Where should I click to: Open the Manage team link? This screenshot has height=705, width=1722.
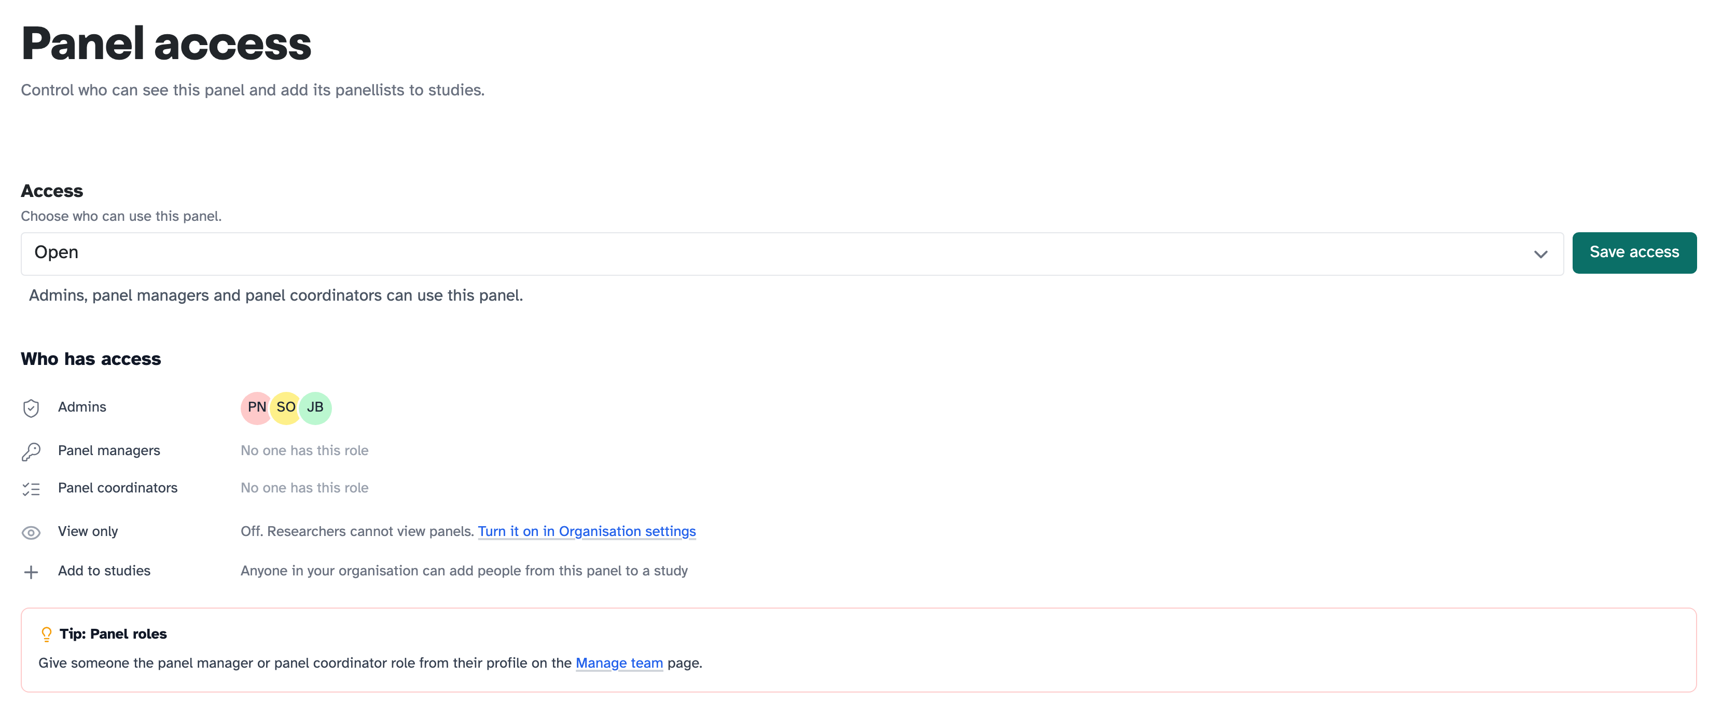(x=619, y=663)
